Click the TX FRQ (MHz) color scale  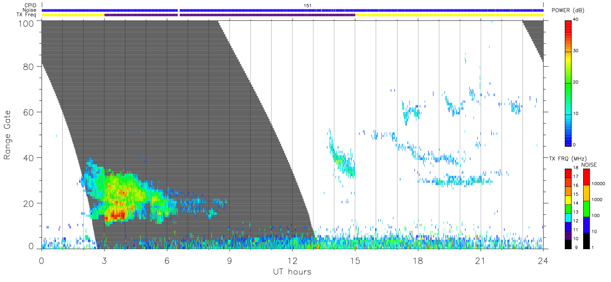click(x=568, y=208)
